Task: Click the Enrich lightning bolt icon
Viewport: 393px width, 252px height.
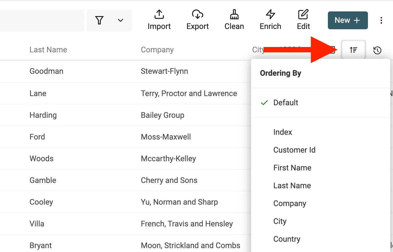Action: [270, 14]
